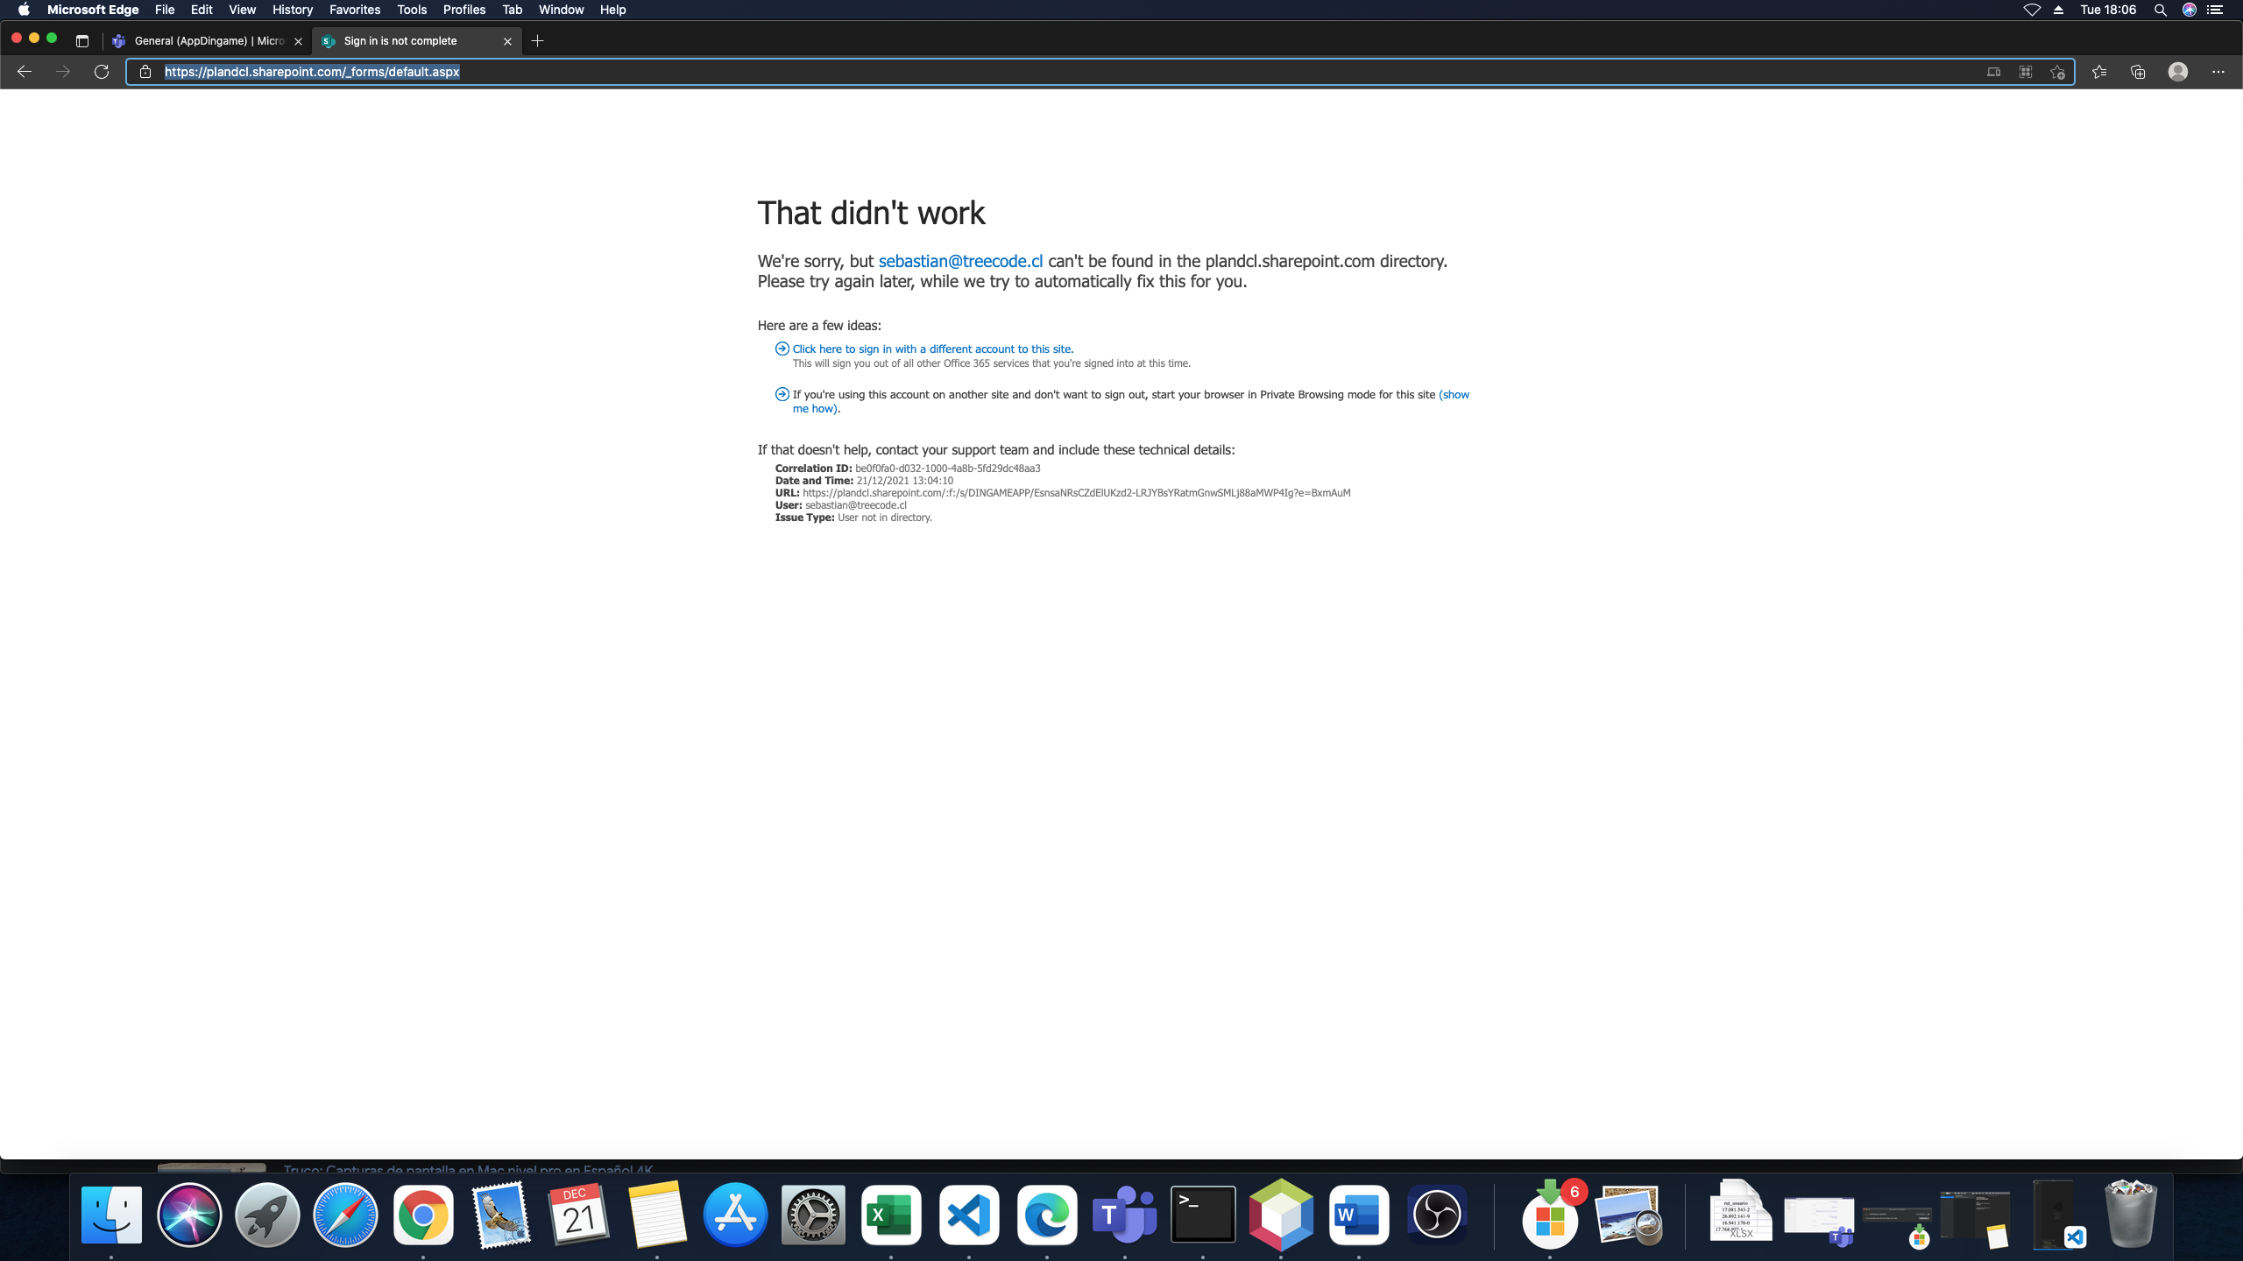Open System Preferences from Dock
Image resolution: width=2243 pixels, height=1261 pixels.
tap(813, 1215)
